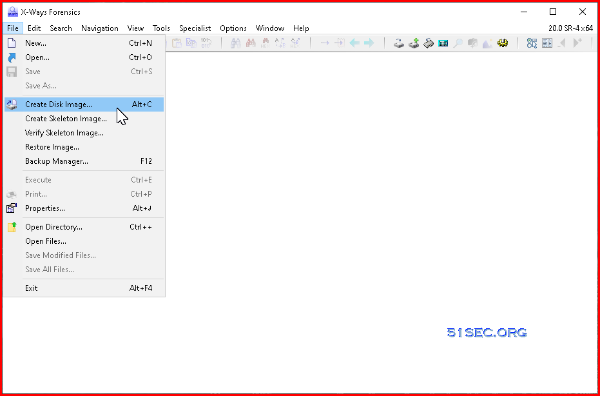Open the Window menu

click(270, 28)
